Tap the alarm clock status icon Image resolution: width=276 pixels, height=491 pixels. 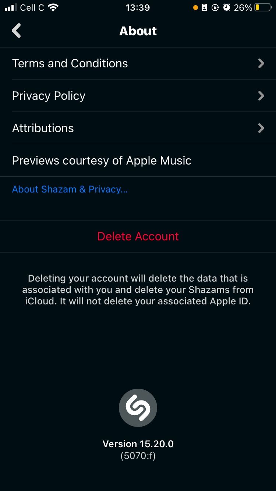coord(227,8)
